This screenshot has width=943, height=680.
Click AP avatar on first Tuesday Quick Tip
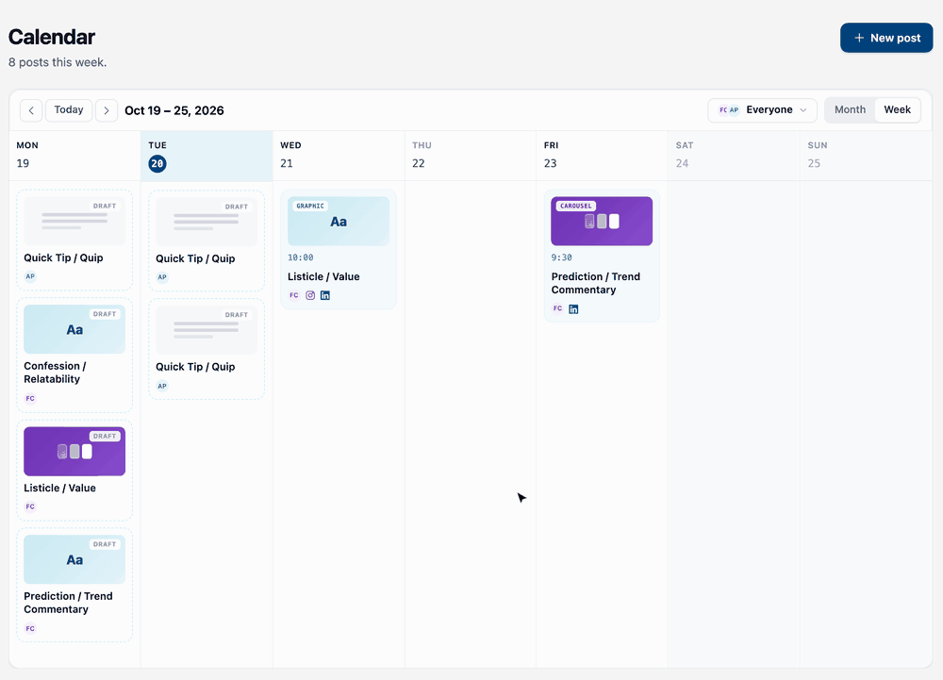point(162,277)
